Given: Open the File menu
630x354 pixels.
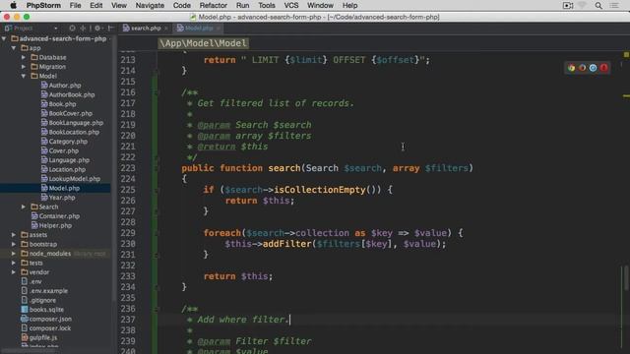Looking at the screenshot, I should click(75, 6).
